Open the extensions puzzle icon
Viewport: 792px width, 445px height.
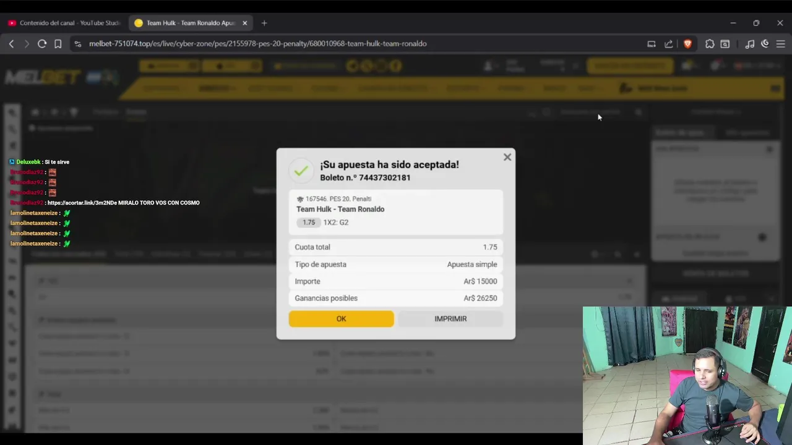click(x=710, y=44)
